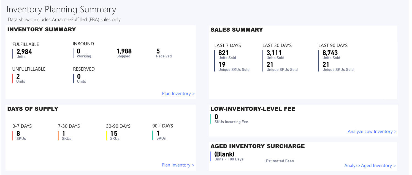Click the 1,988 Shipped value
The height and width of the screenshot is (175, 412).
(x=124, y=51)
